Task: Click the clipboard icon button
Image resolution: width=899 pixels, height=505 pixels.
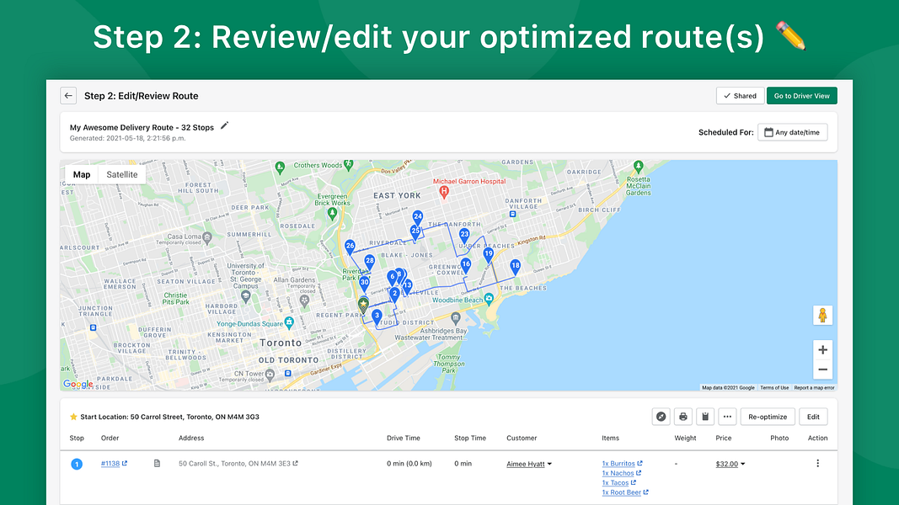Action: 705,417
